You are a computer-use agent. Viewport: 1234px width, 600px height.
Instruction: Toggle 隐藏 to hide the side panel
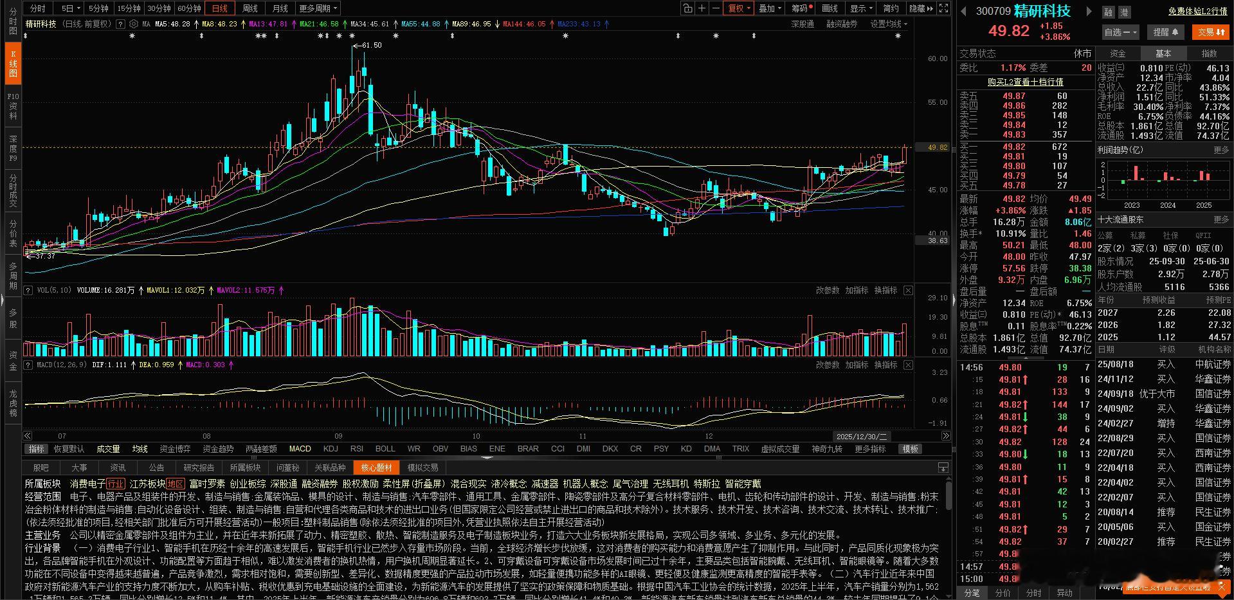point(920,8)
